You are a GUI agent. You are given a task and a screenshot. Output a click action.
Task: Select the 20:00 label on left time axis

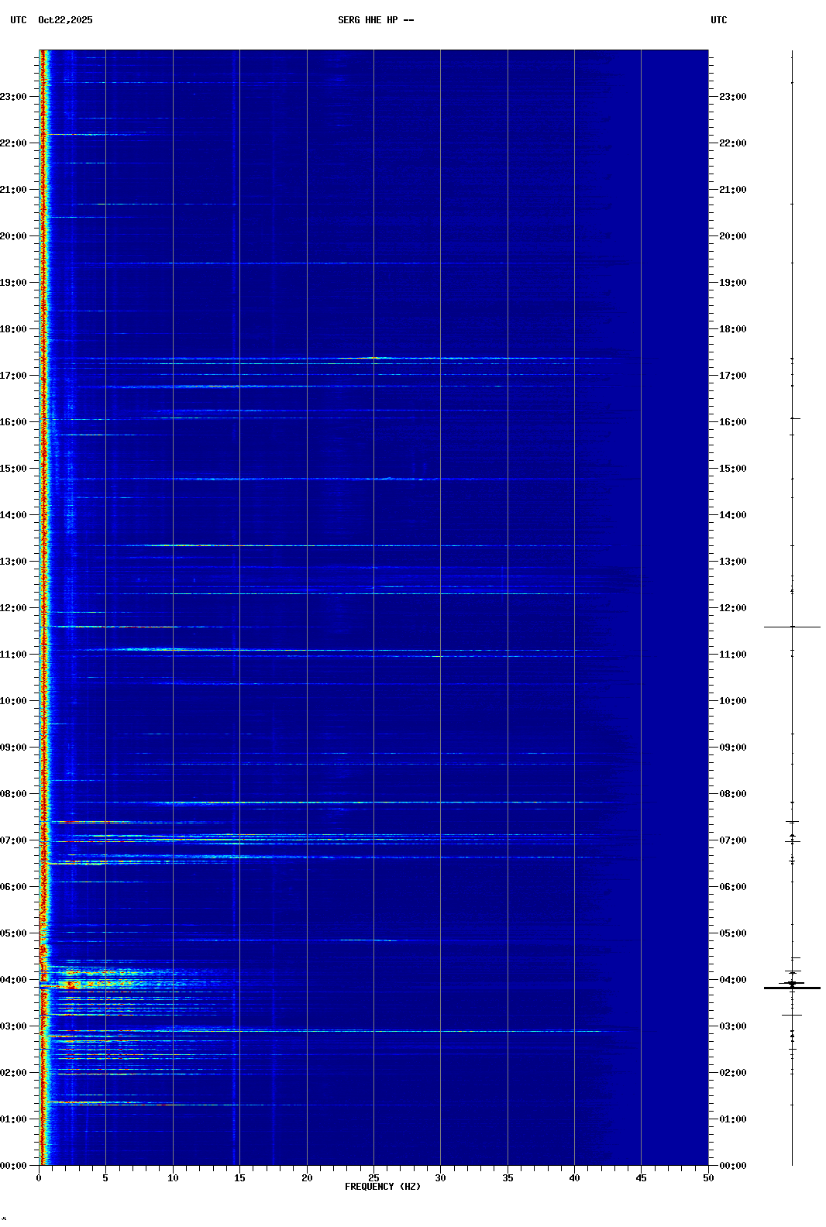pos(14,236)
